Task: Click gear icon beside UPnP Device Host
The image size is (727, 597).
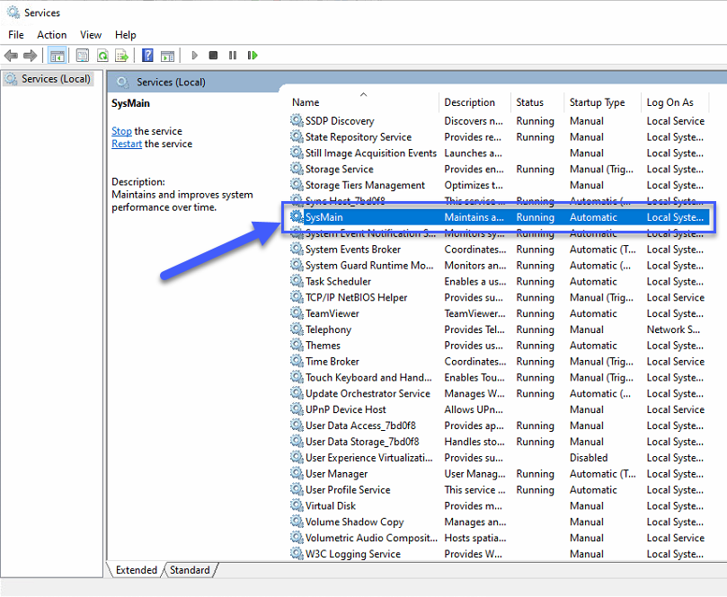Action: click(297, 409)
